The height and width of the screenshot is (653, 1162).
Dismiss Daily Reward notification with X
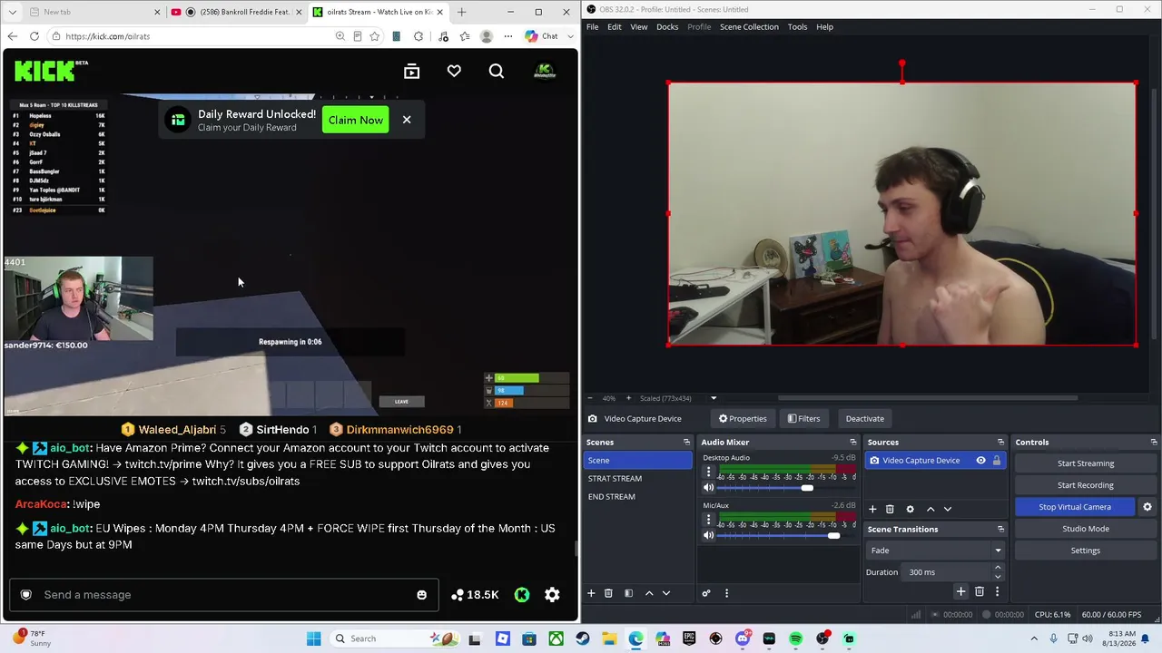pyautogui.click(x=407, y=120)
